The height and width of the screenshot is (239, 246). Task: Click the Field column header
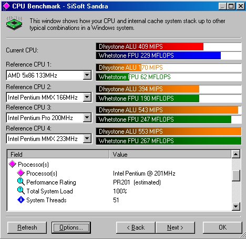[58, 154]
